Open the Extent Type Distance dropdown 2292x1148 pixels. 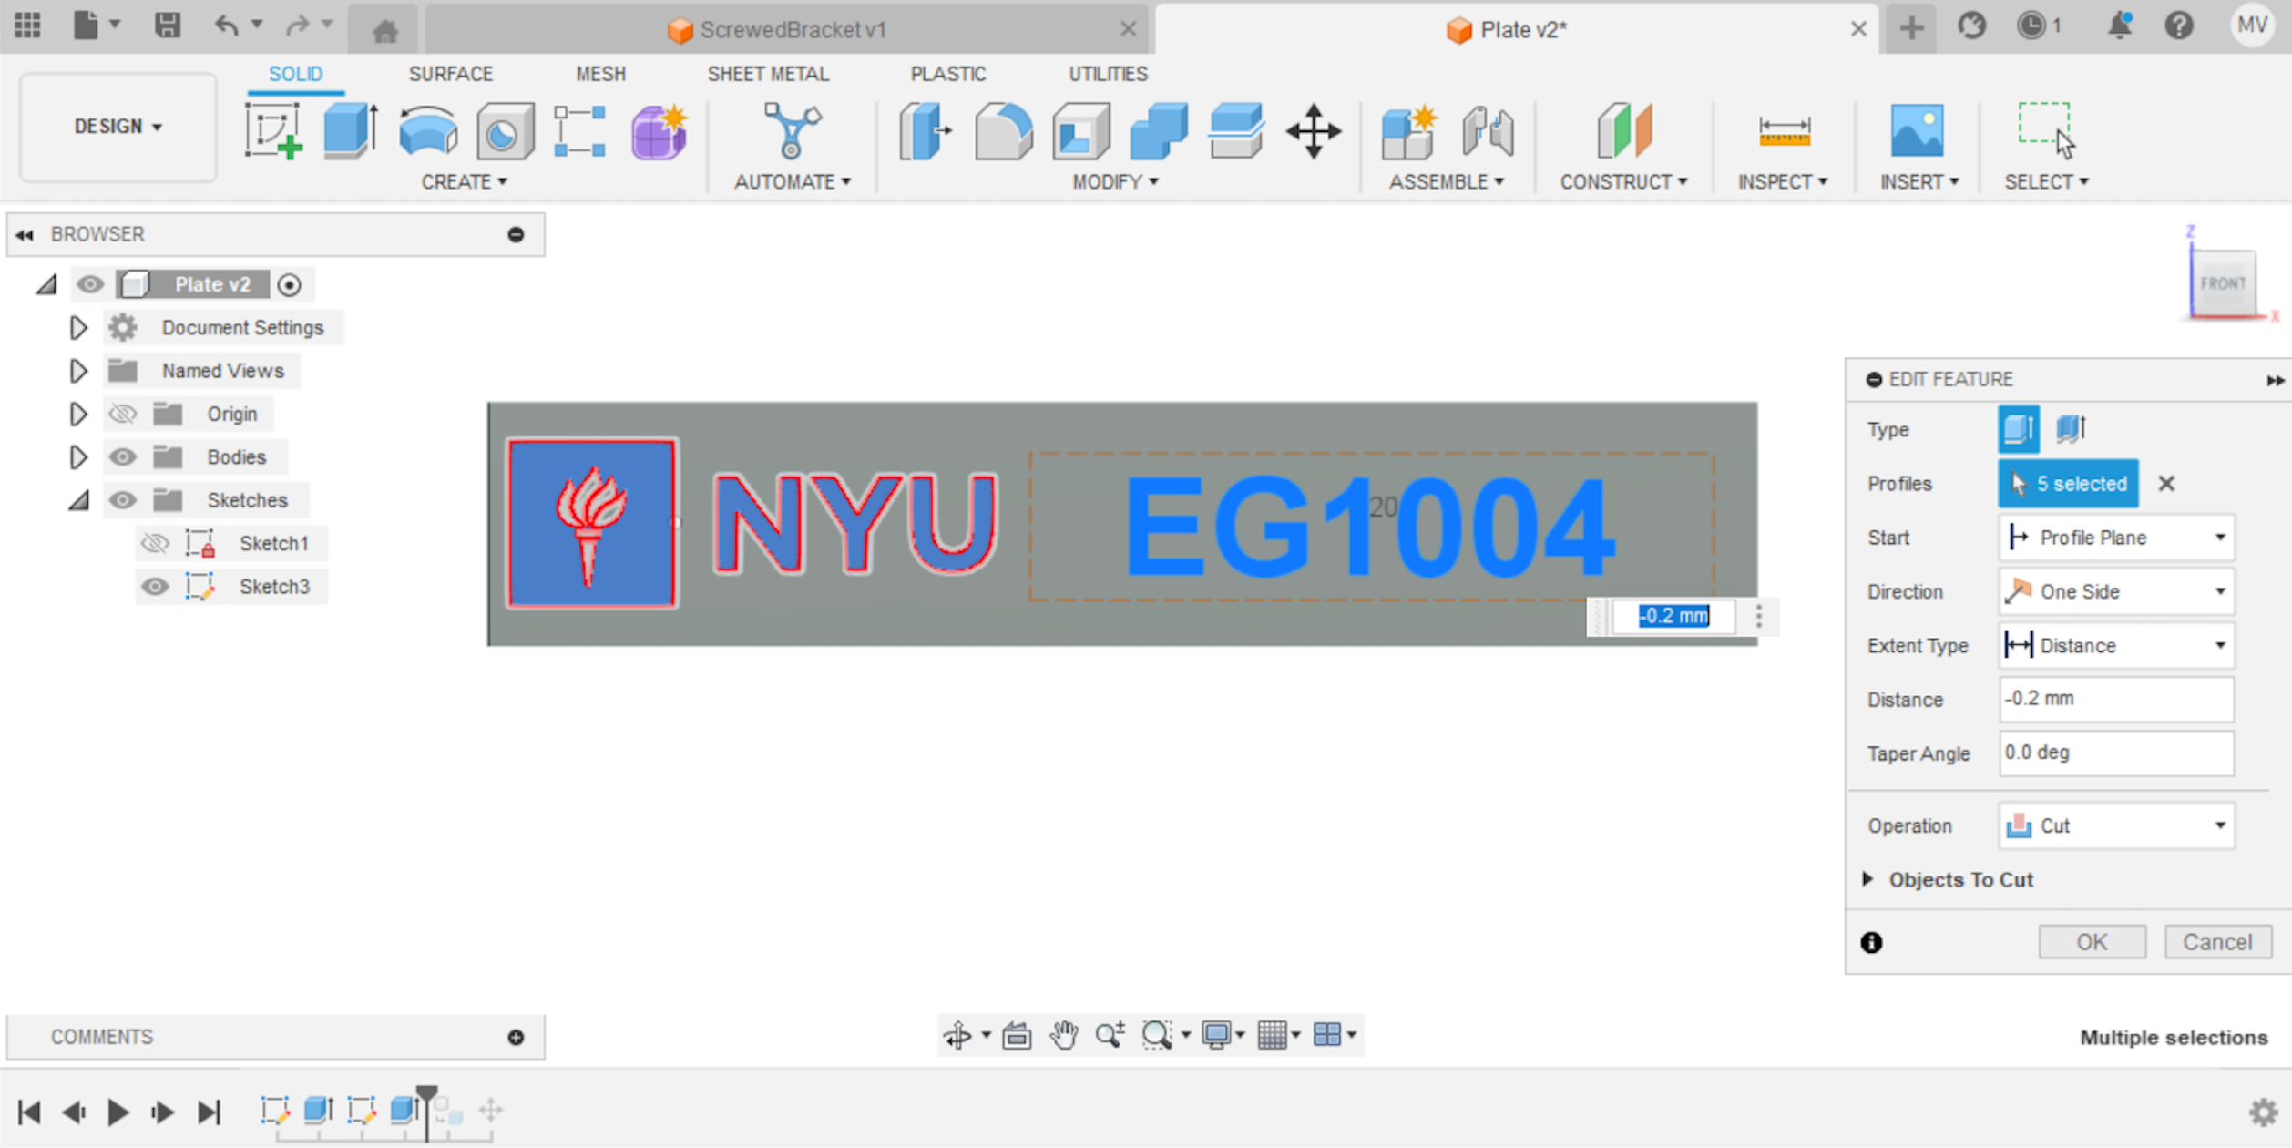pyautogui.click(x=2116, y=645)
